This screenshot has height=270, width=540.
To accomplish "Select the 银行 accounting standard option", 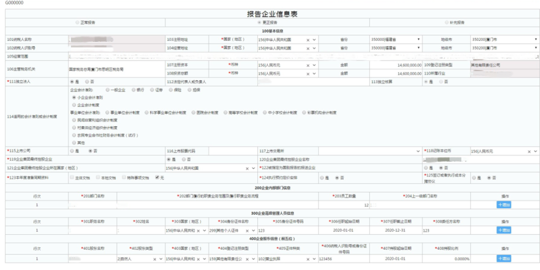I will (133, 90).
